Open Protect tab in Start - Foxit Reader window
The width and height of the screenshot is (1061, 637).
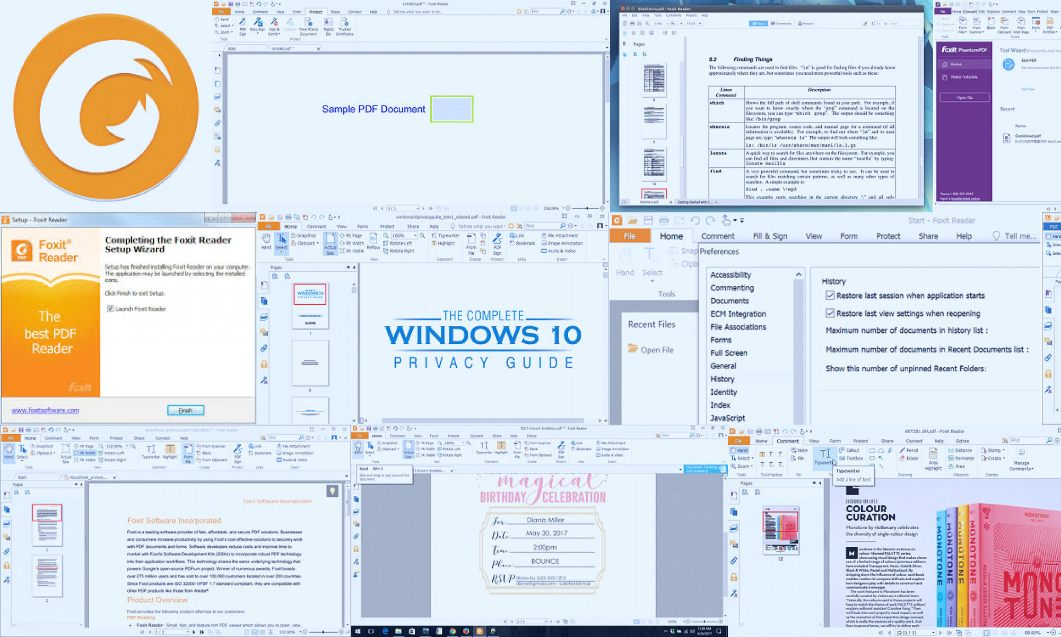click(x=888, y=236)
